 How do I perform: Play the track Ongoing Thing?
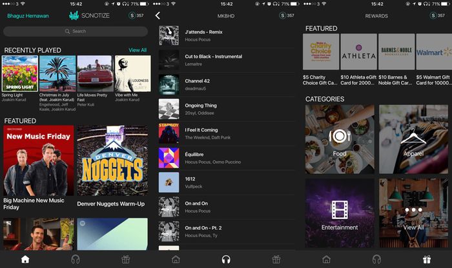click(226, 109)
